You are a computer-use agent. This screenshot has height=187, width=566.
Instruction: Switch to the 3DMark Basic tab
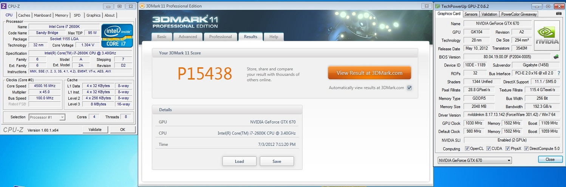[x=162, y=37]
